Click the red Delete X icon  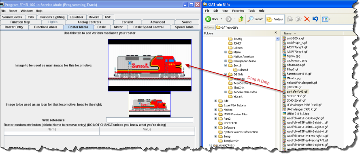[307, 19]
